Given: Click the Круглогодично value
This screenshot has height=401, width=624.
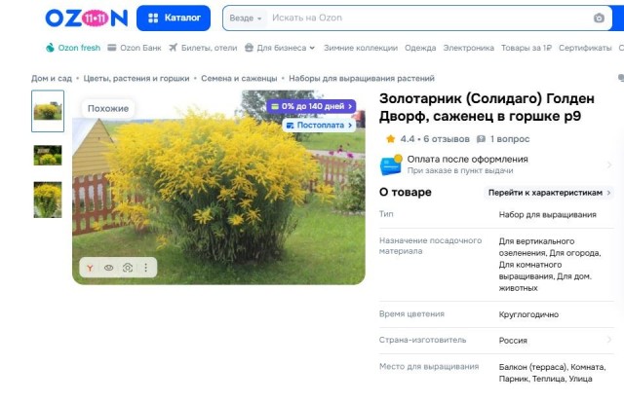Looking at the screenshot, I should [x=528, y=314].
